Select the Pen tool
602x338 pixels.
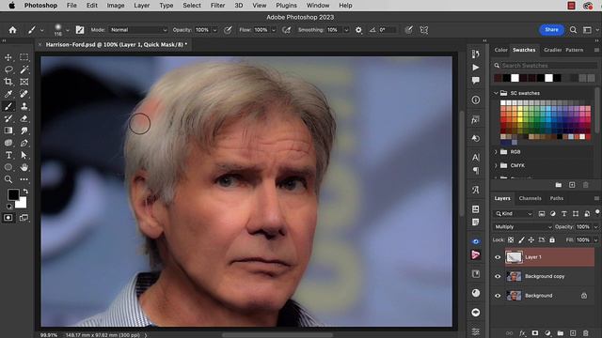[x=24, y=143]
